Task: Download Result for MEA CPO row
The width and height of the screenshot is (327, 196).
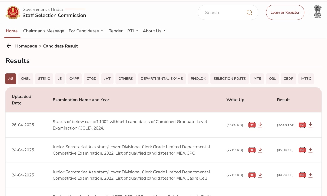Action: 310,150
